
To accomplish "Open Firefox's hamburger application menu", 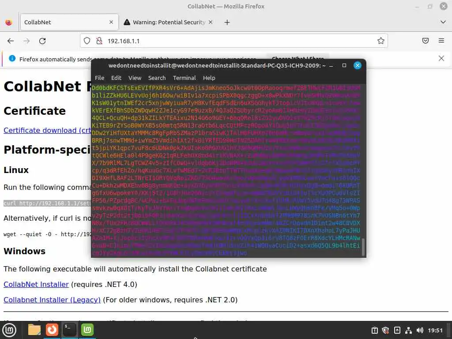I will click(x=441, y=41).
